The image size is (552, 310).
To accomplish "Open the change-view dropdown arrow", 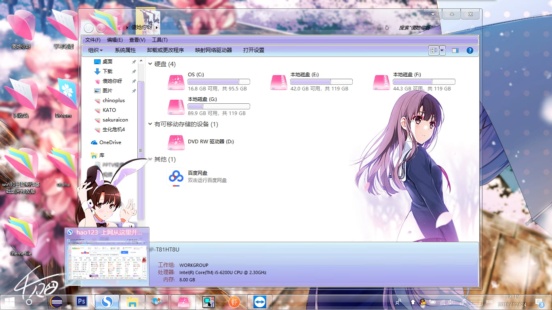I will [x=442, y=50].
